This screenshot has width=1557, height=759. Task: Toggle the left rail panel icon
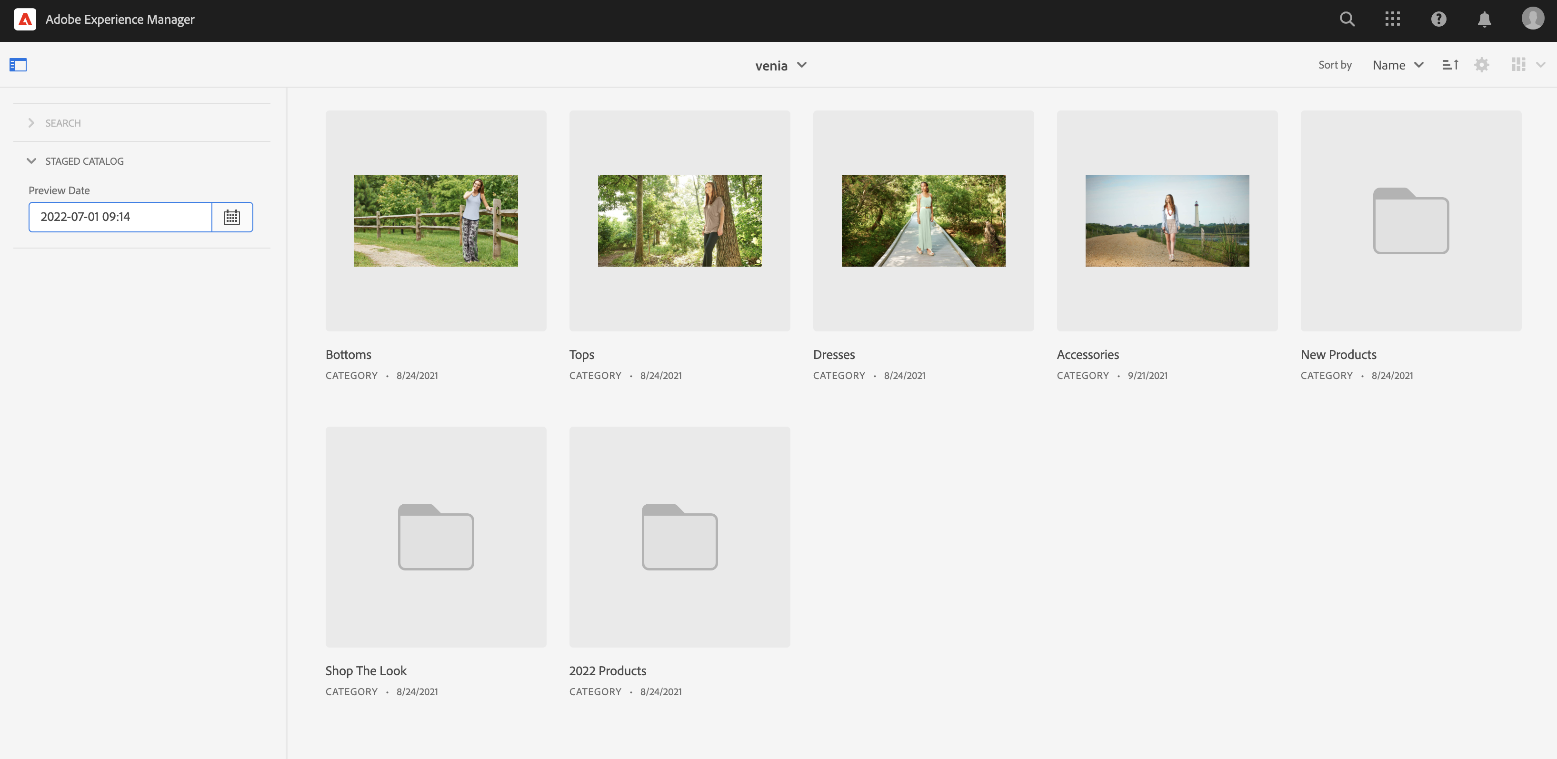click(18, 65)
